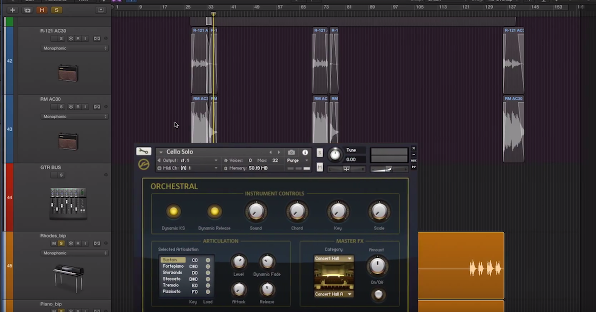Open the Concert Hall Category dropdown
This screenshot has height=312, width=596.
coord(333,258)
